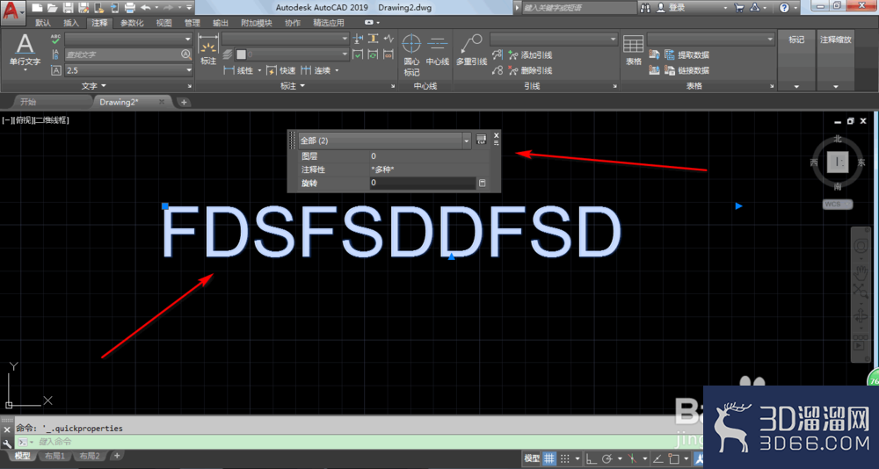Toggle object snap tracking angle icon

(658, 458)
